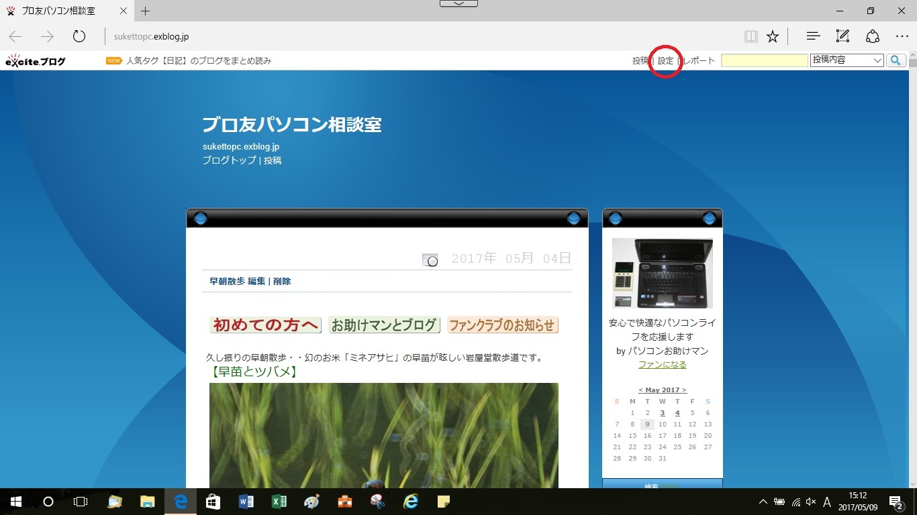Click the muted volume tray icon

[811, 502]
